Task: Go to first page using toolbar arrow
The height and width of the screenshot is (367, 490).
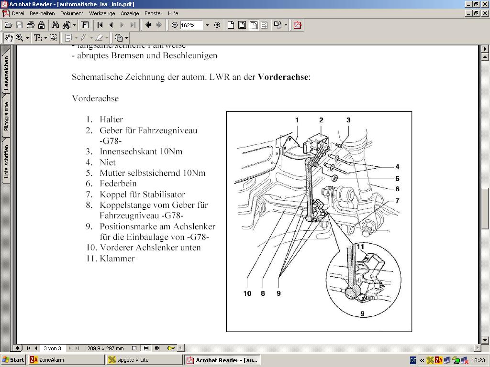Action: 100,25
